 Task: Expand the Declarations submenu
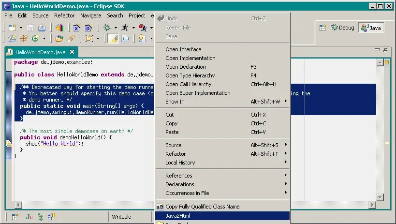click(x=222, y=184)
